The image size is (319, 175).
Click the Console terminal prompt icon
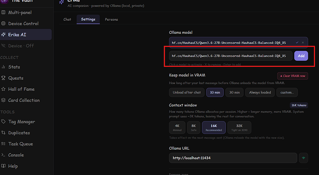point(3,155)
